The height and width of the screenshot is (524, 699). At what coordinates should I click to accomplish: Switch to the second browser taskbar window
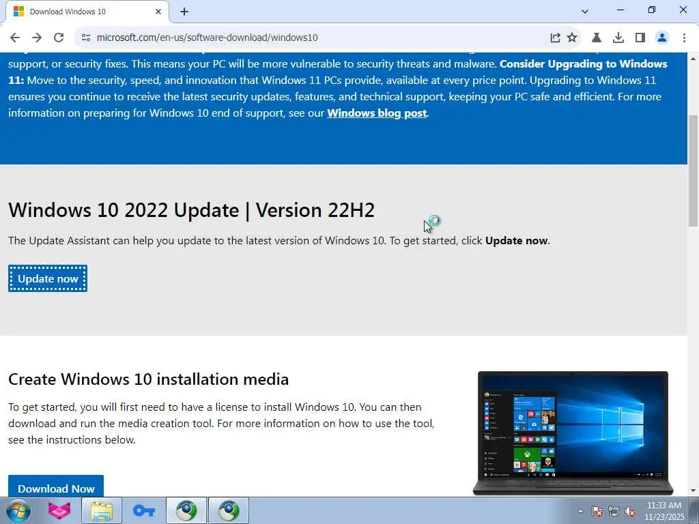click(x=229, y=510)
